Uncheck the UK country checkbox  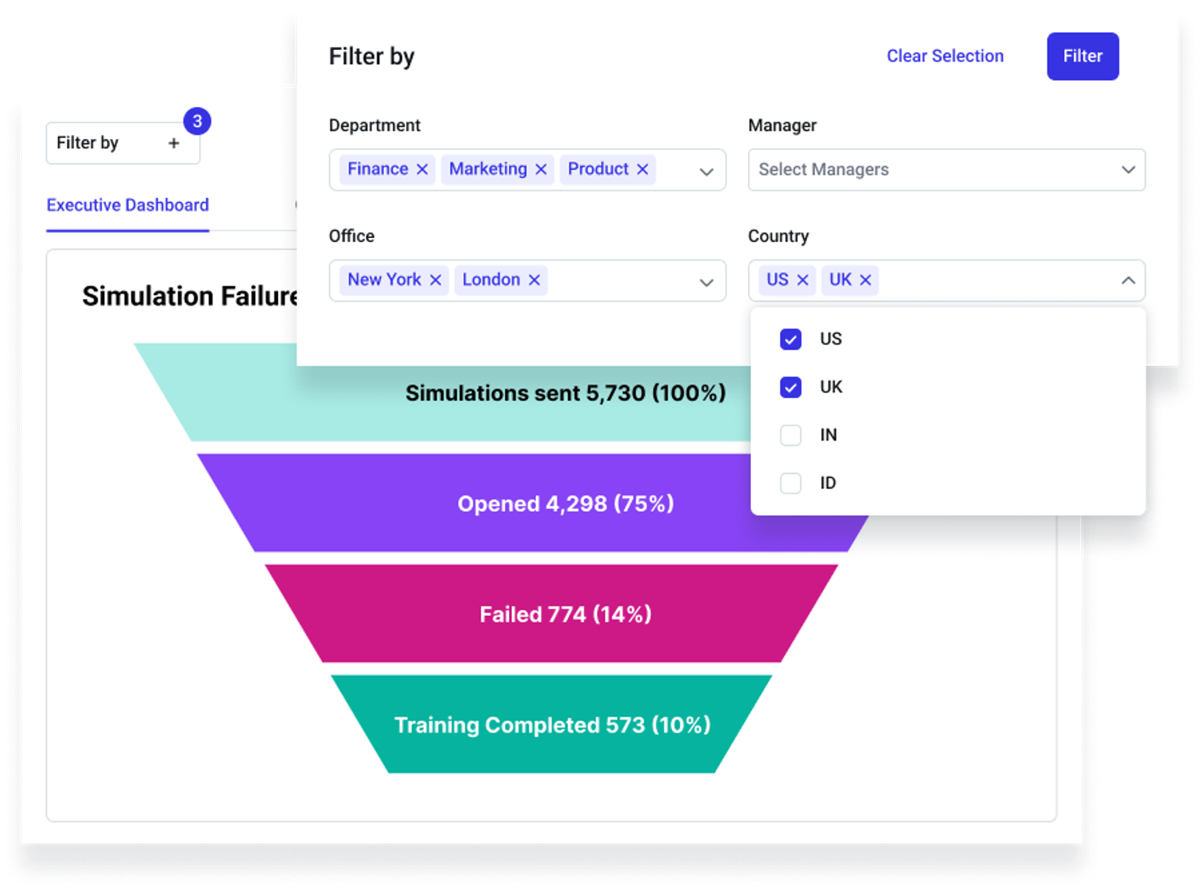click(791, 387)
